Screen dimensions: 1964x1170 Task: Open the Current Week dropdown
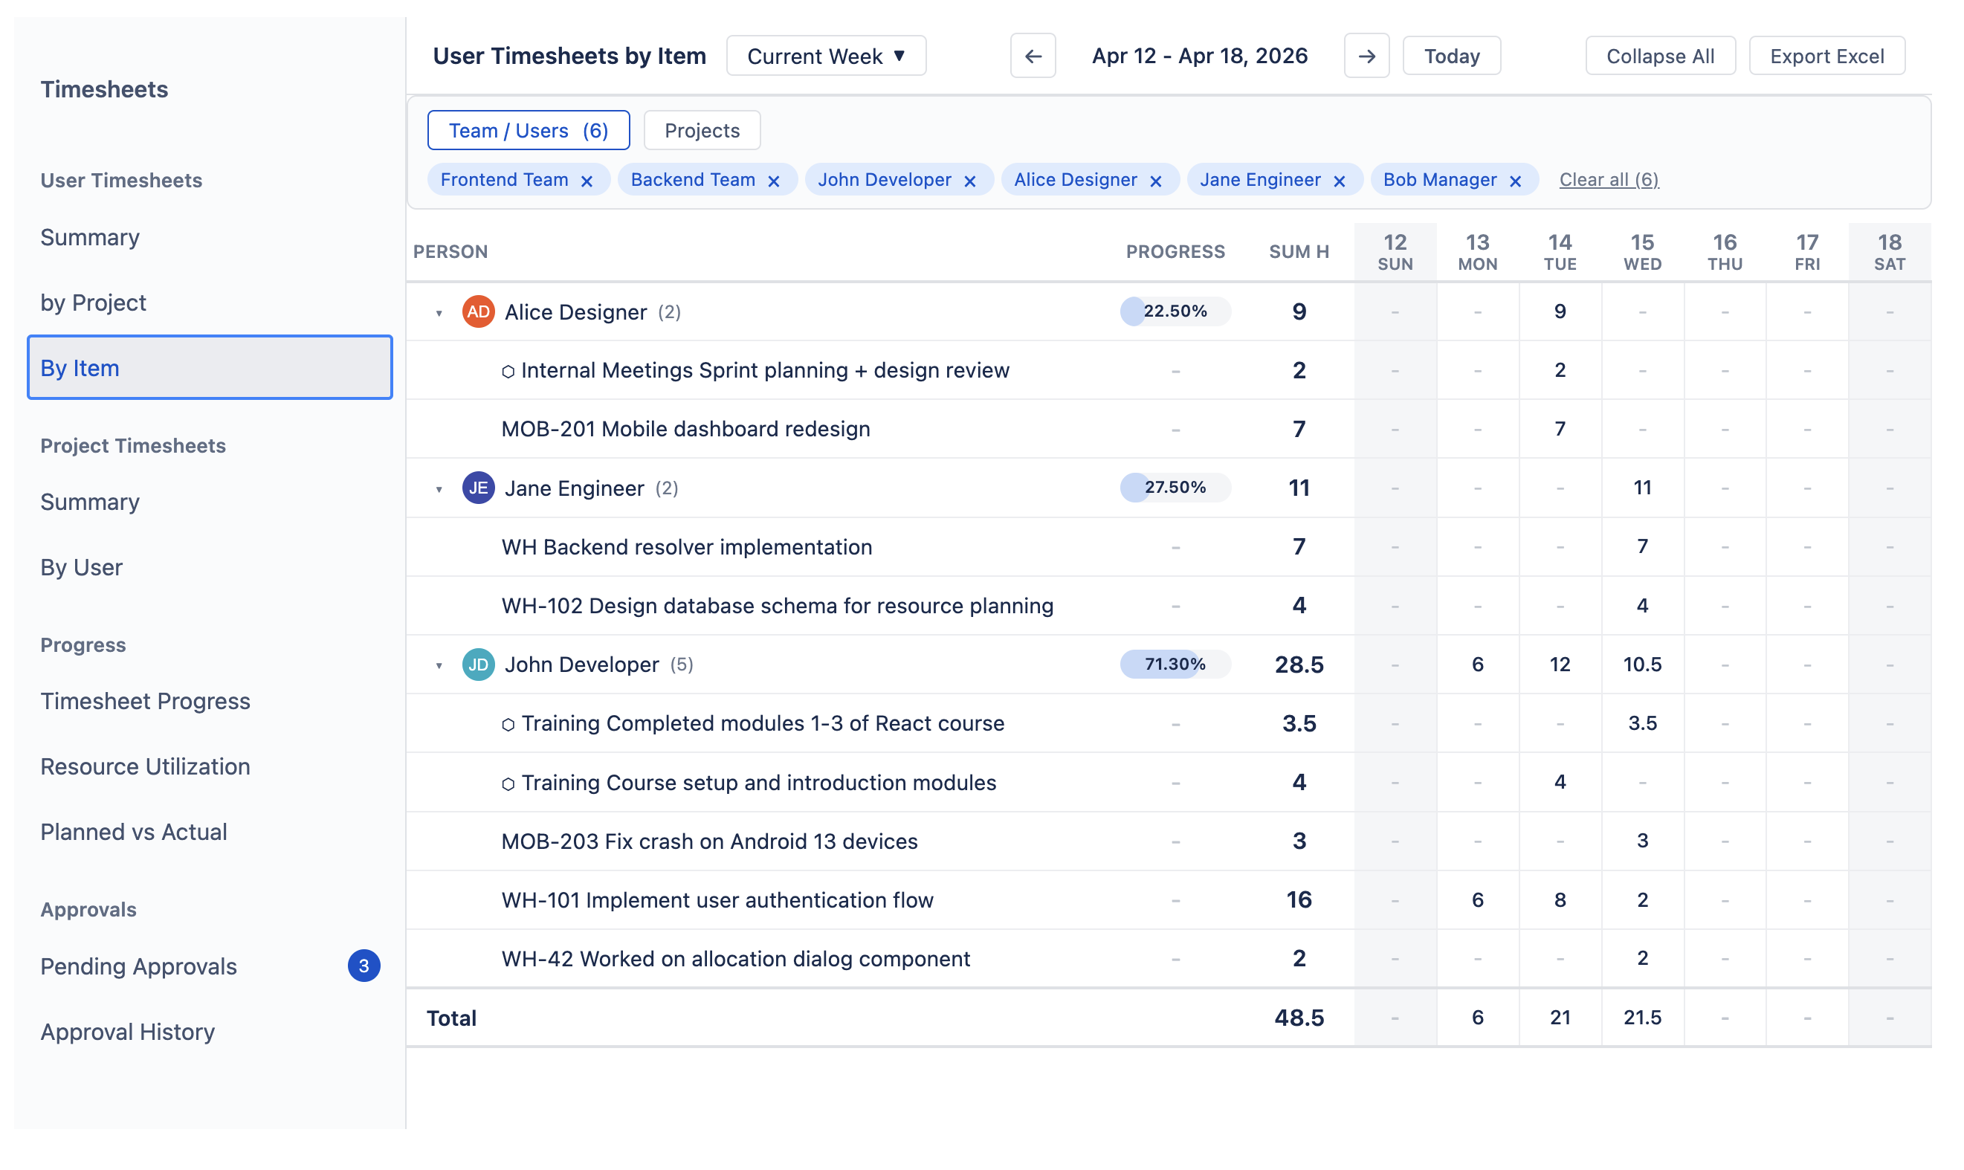pyautogui.click(x=825, y=55)
